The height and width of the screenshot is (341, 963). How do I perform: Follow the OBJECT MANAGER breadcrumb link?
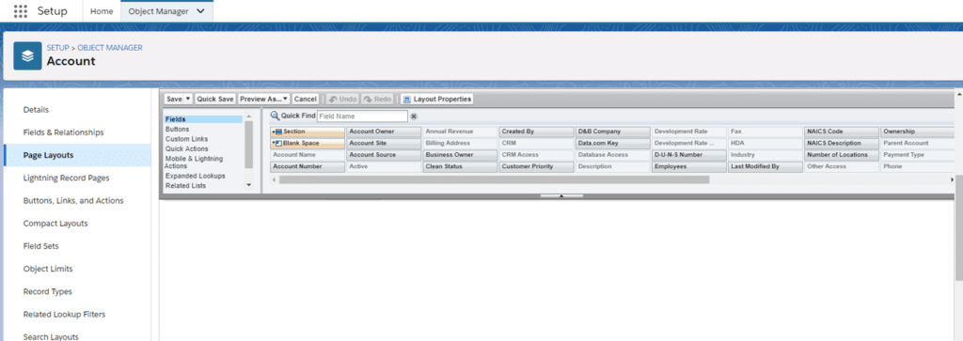[x=110, y=48]
